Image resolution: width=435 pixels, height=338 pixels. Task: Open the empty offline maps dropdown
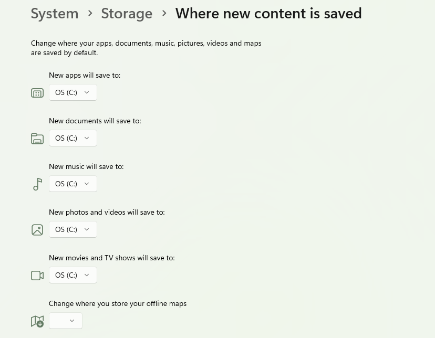(x=66, y=321)
